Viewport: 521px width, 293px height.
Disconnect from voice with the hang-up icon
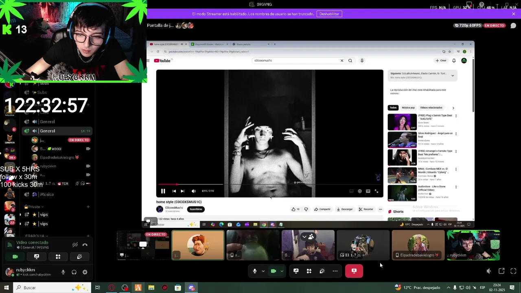85,245
